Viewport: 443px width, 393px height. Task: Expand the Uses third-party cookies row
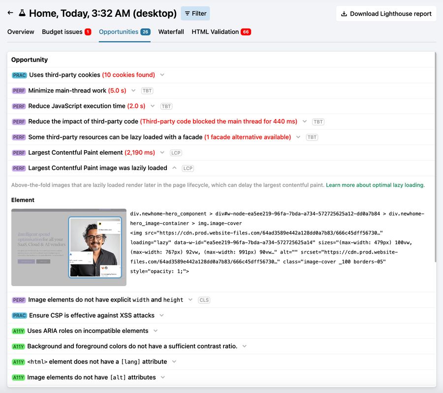[162, 75]
